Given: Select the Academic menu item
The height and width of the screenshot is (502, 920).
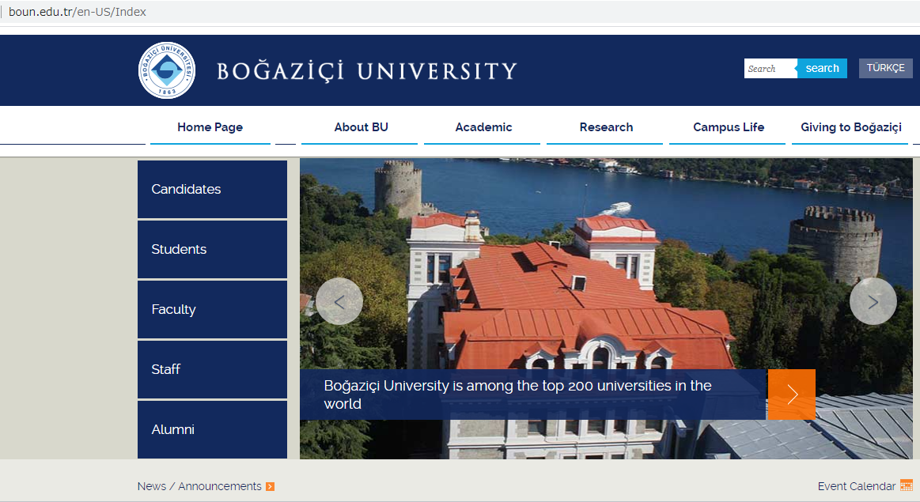Looking at the screenshot, I should [x=483, y=127].
